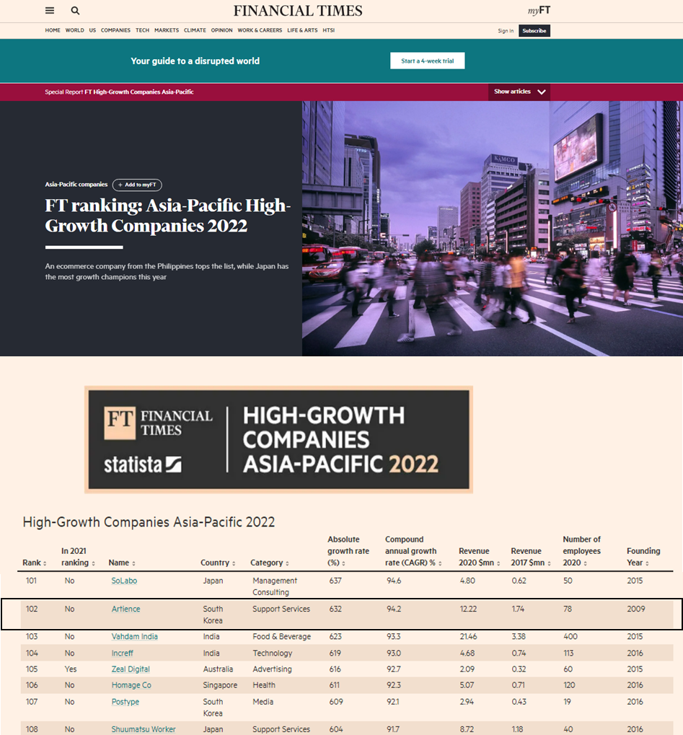This screenshot has width=683, height=735.
Task: Click the '21.46' revenue value
Action: tap(468, 637)
